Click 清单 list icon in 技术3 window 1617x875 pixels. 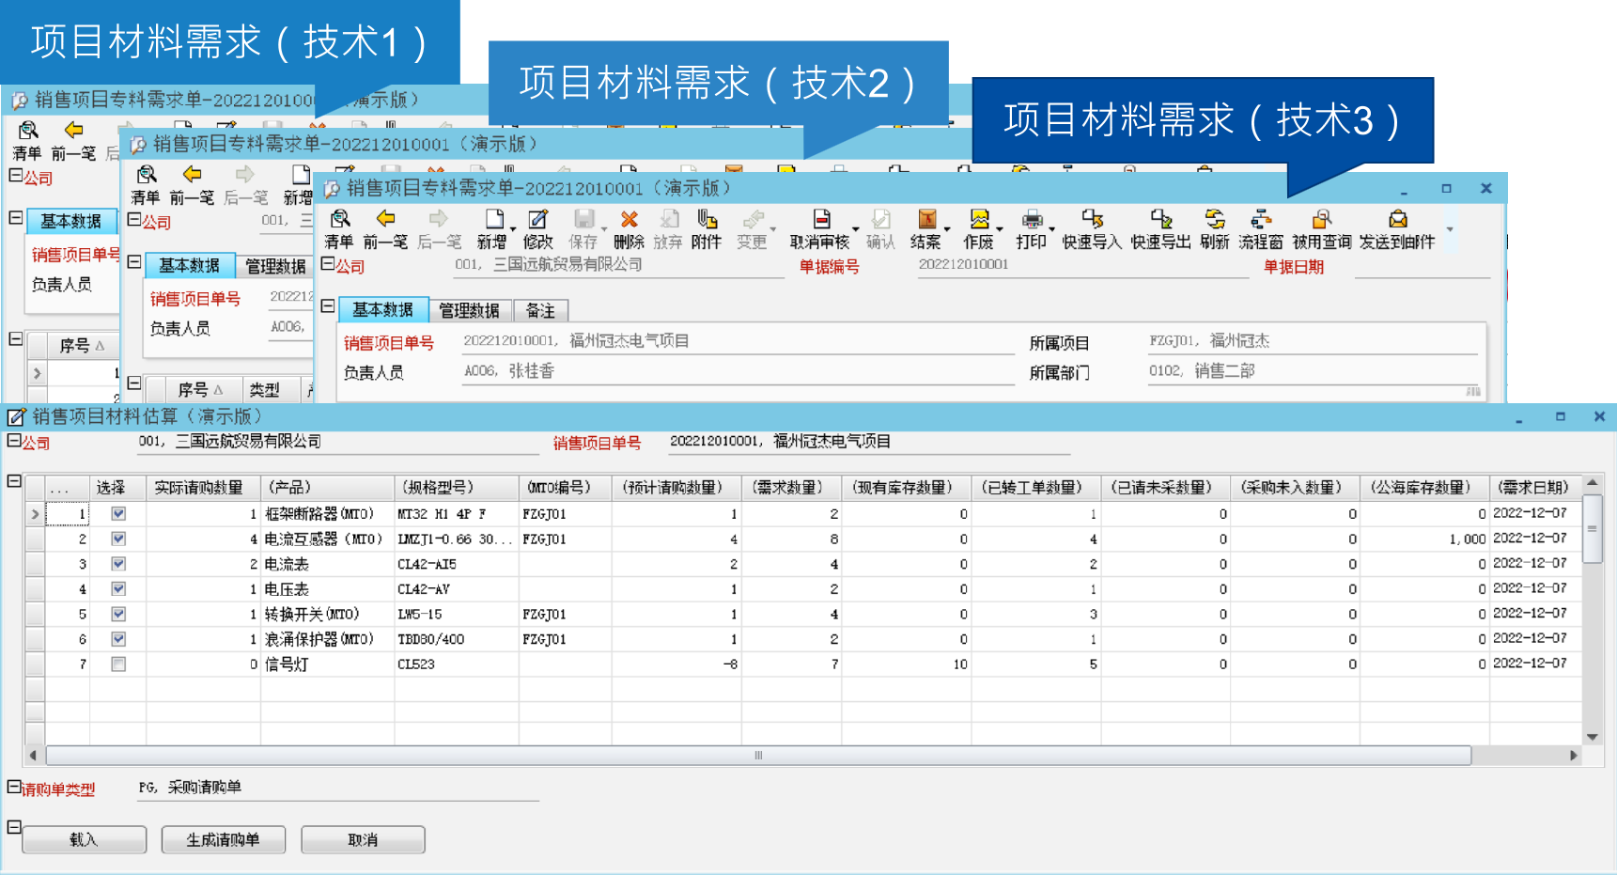(339, 219)
